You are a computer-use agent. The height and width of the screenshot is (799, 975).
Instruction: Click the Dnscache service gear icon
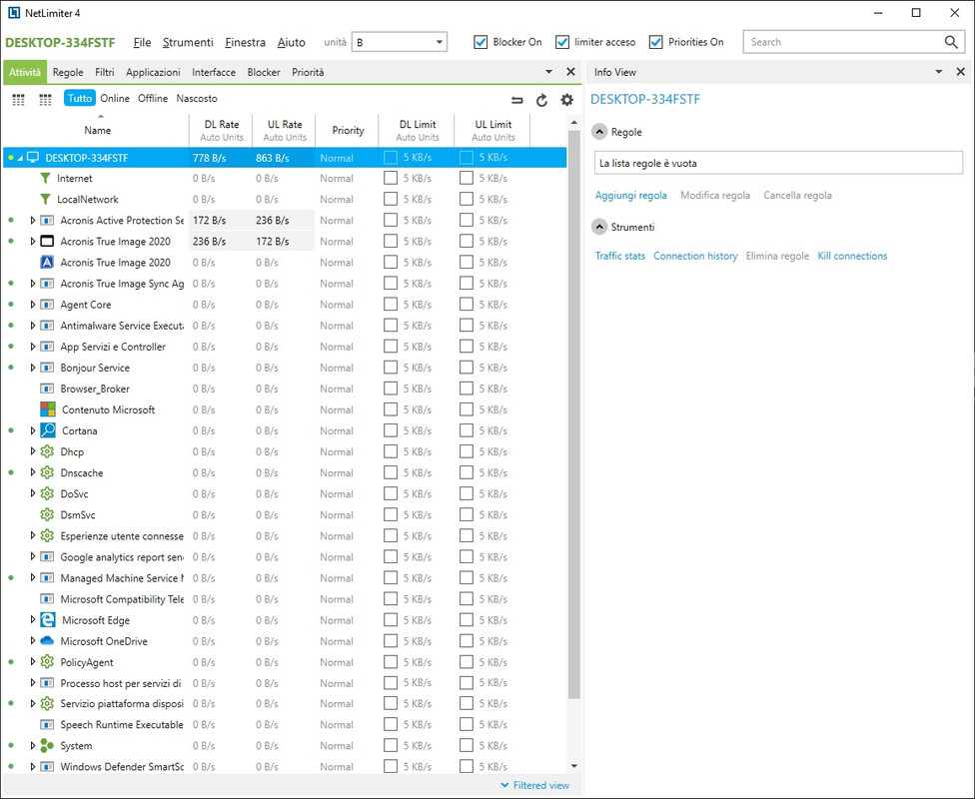[47, 472]
